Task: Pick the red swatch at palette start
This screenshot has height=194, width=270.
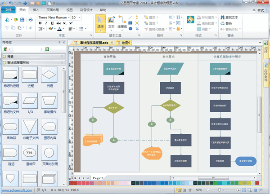Action: (71, 183)
